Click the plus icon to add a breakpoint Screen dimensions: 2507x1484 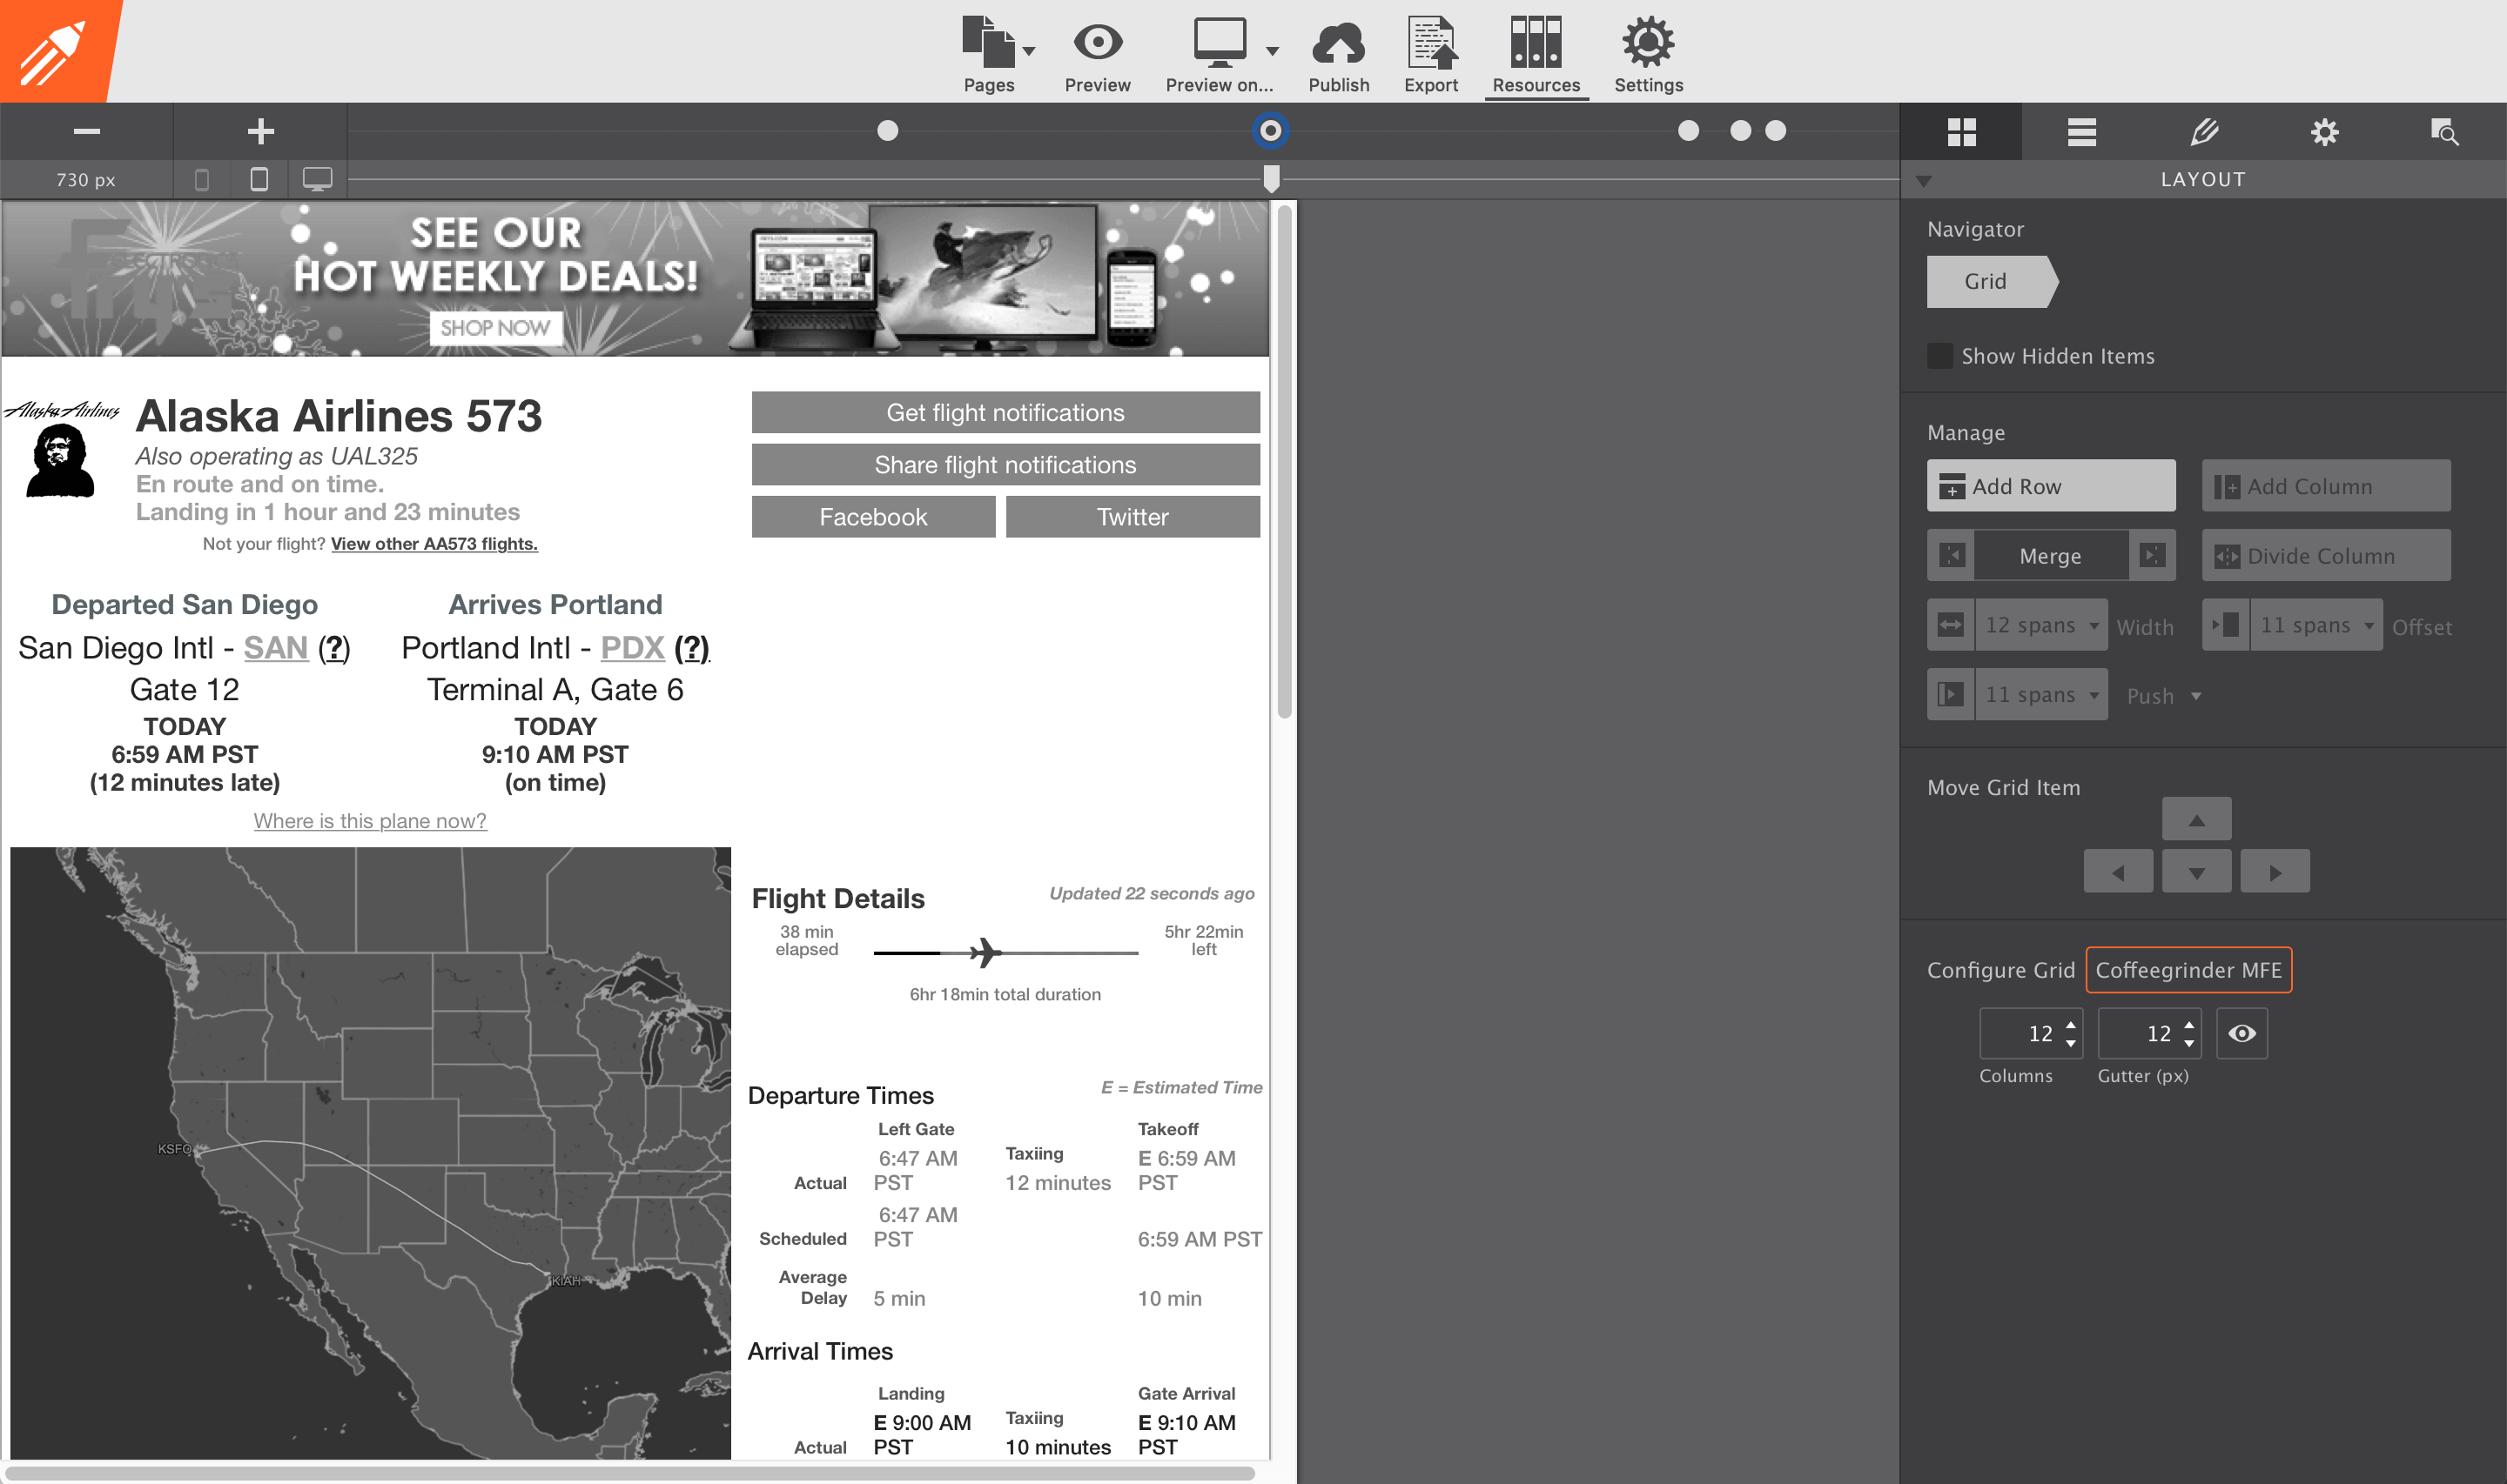coord(260,131)
